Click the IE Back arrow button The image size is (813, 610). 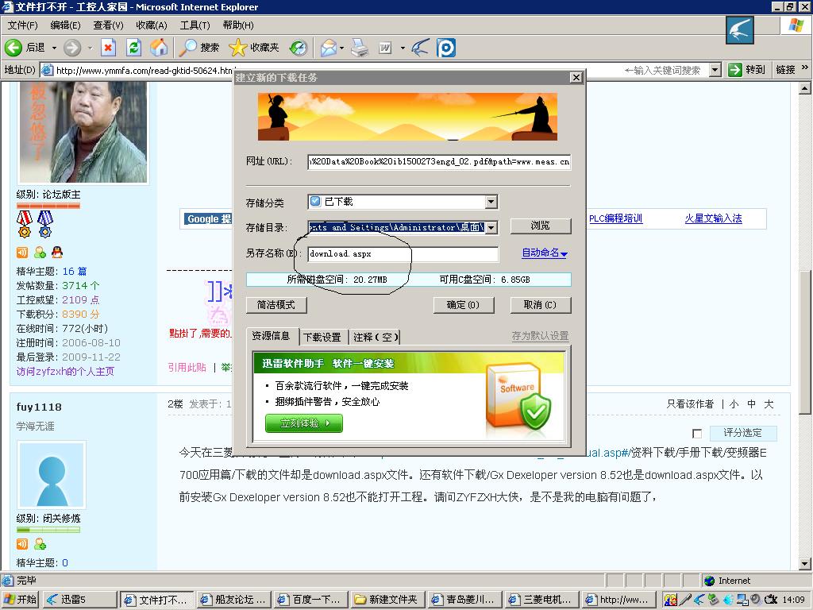pos(13,48)
